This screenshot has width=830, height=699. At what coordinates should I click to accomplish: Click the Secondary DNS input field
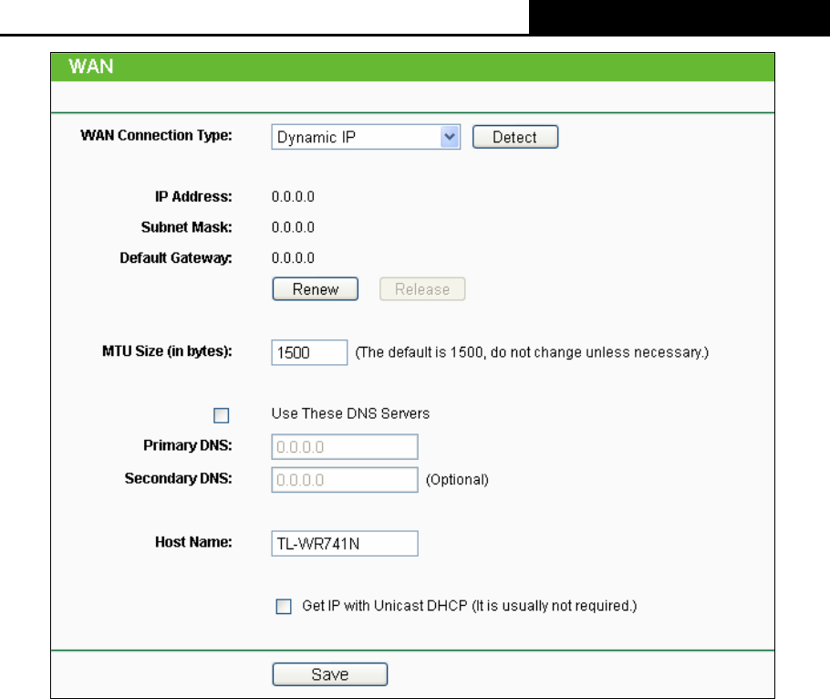(x=345, y=480)
